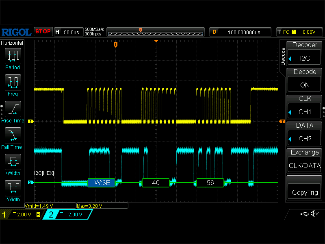This screenshot has width=325, height=244.
Task: Click the waveform memory position bar
Action: coord(155,32)
